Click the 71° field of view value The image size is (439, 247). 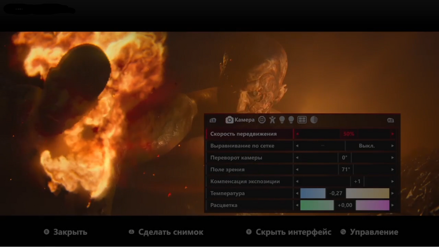(x=346, y=170)
